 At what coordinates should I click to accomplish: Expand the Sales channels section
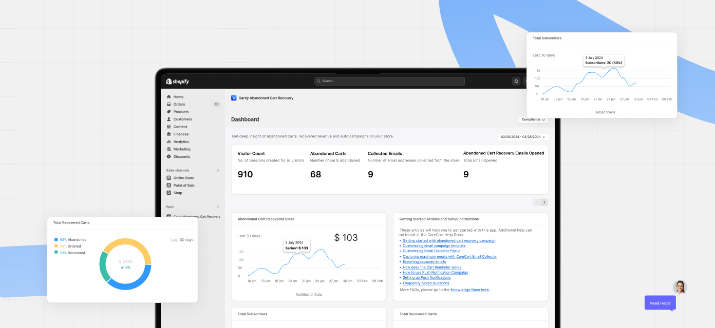click(218, 170)
